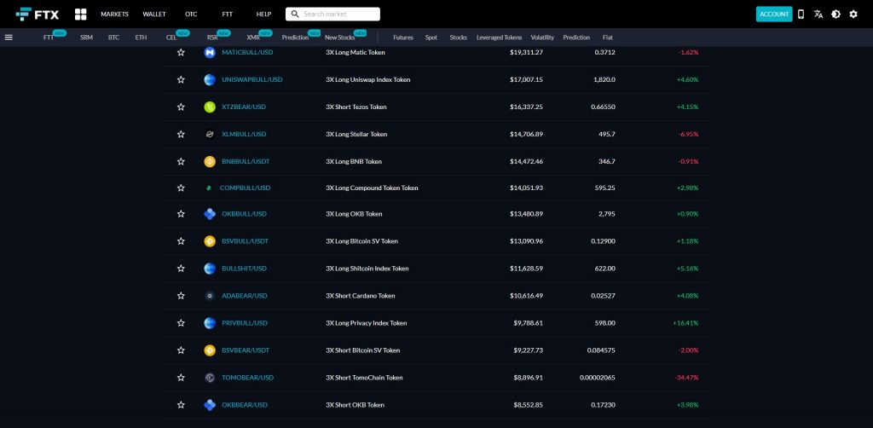Screen dimensions: 873x428
Task: Favorite MATICBULL/USD with its star
Action: pos(181,52)
